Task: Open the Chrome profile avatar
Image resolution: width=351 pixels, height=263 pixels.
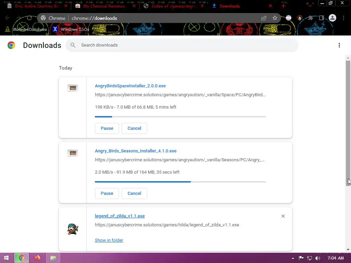Action: point(332,18)
